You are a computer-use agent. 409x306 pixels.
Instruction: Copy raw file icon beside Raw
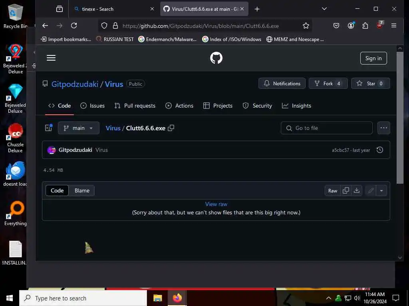pos(346,191)
